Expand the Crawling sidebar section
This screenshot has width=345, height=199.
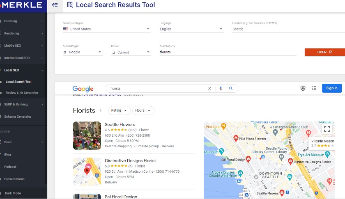click(x=22, y=21)
